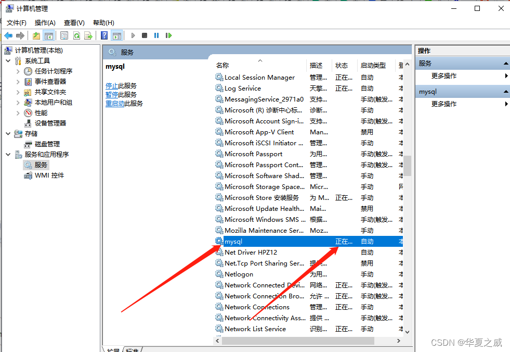Click the Export List toolbar icon
Screen dimensions: 510x352
tap(88, 35)
